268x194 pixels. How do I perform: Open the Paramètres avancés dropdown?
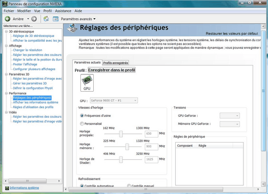click(x=94, y=19)
